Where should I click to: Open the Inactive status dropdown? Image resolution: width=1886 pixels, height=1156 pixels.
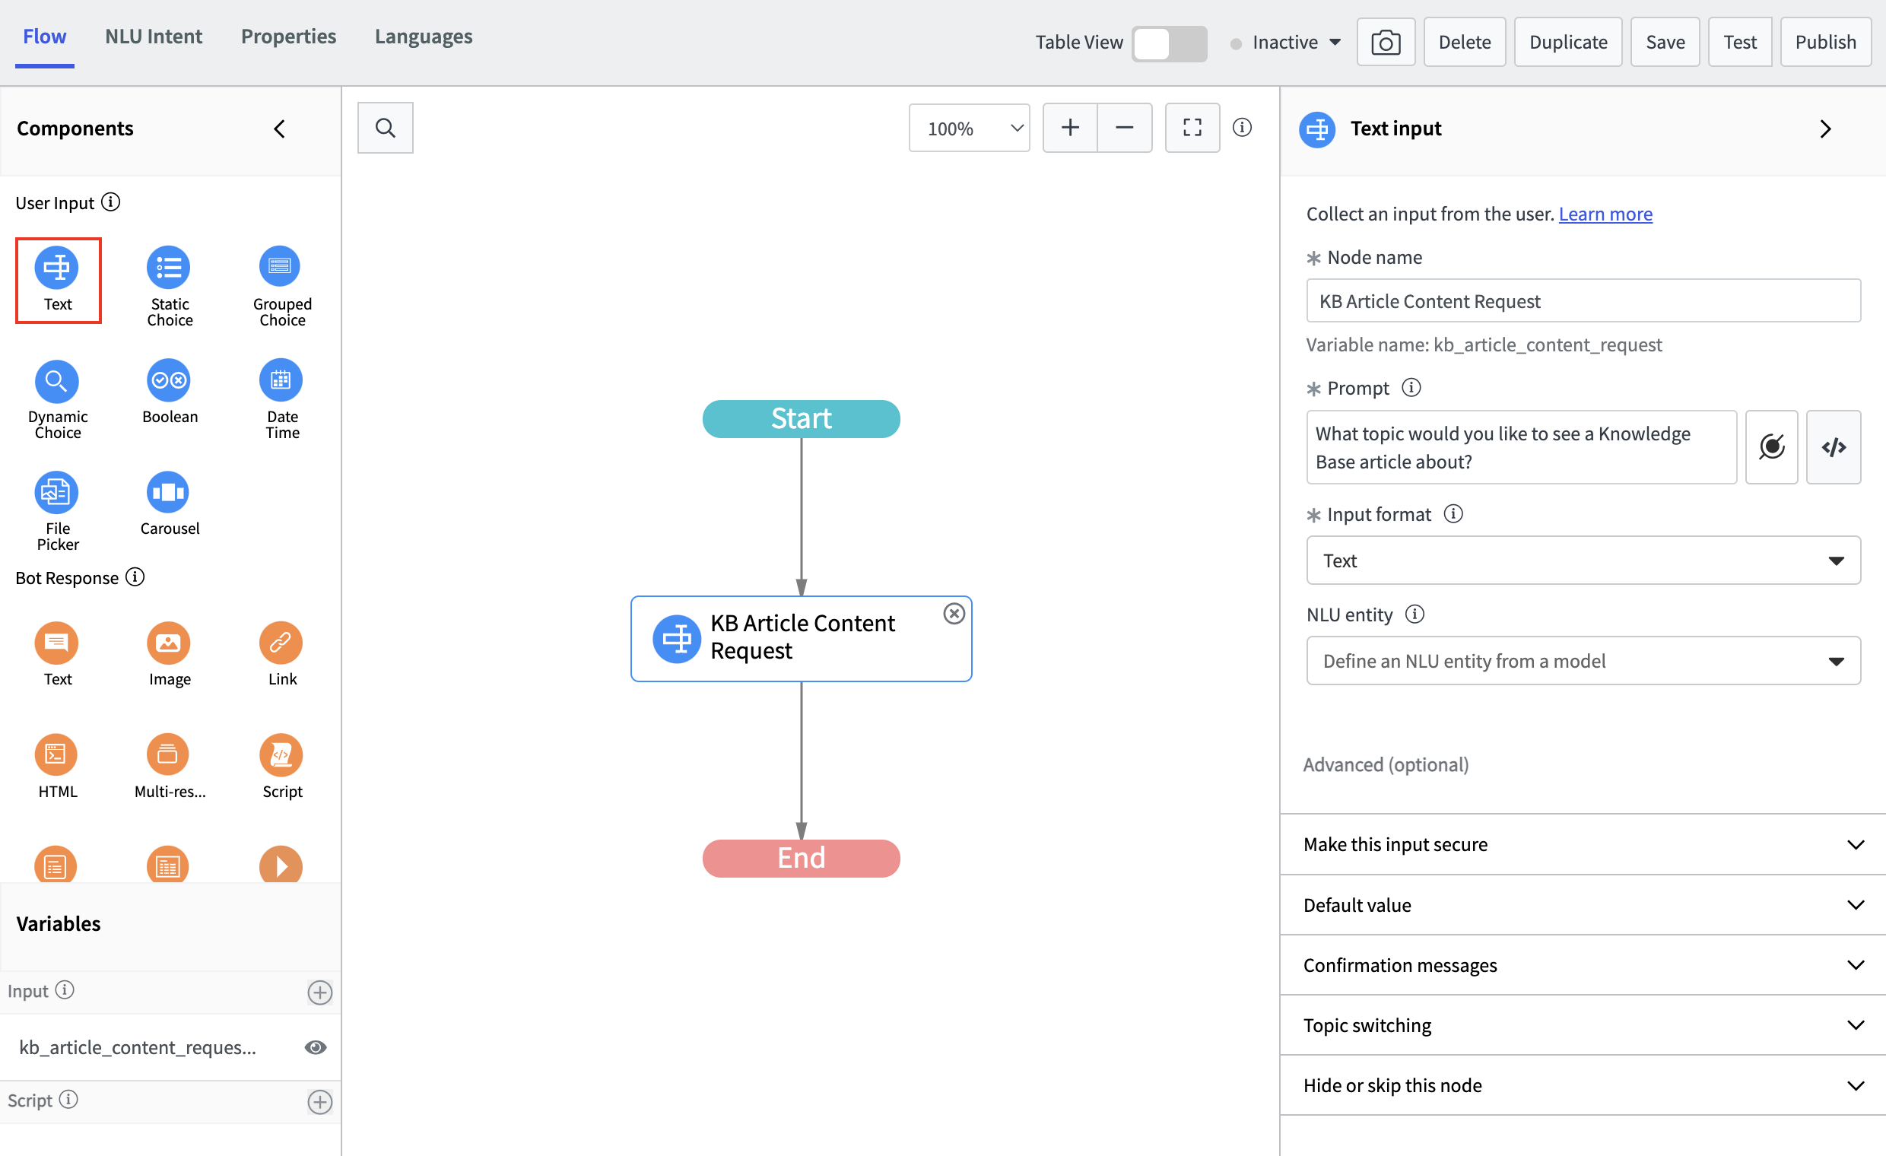(1287, 42)
